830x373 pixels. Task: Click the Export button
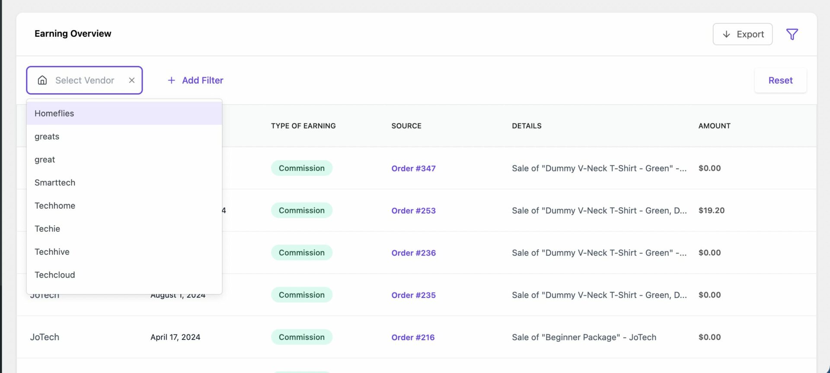742,34
